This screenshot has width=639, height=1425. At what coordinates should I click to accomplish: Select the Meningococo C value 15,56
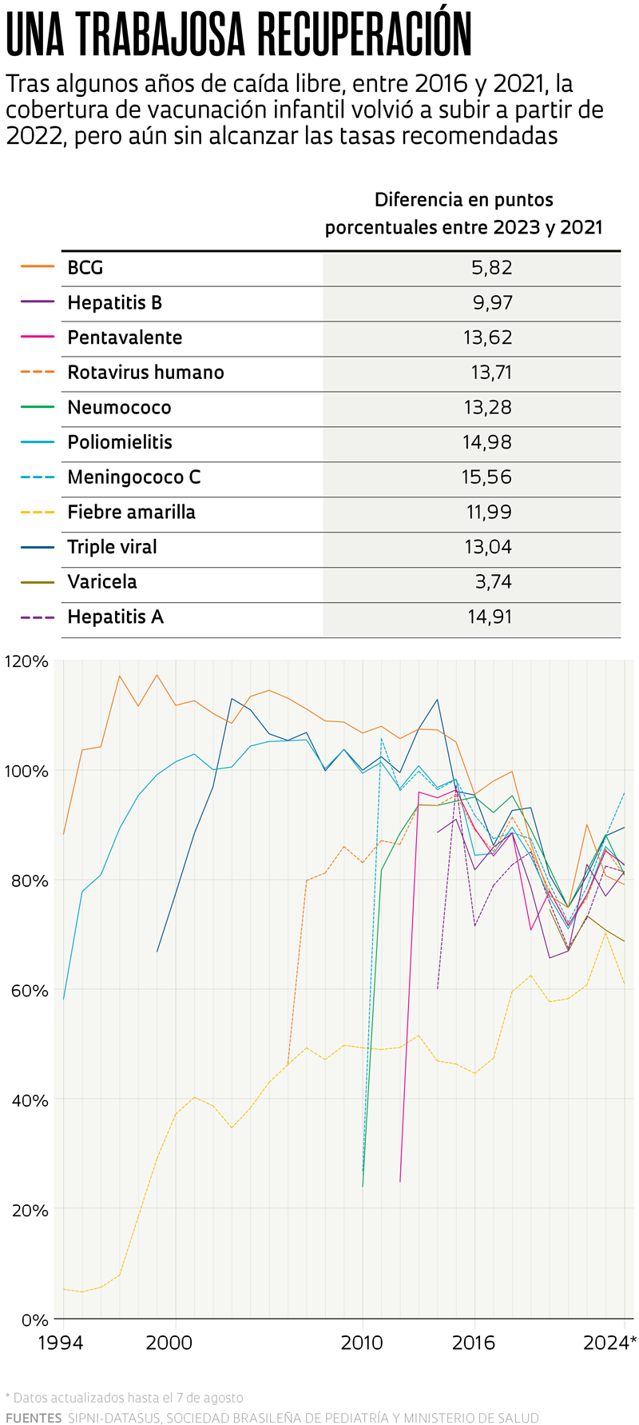tap(486, 477)
